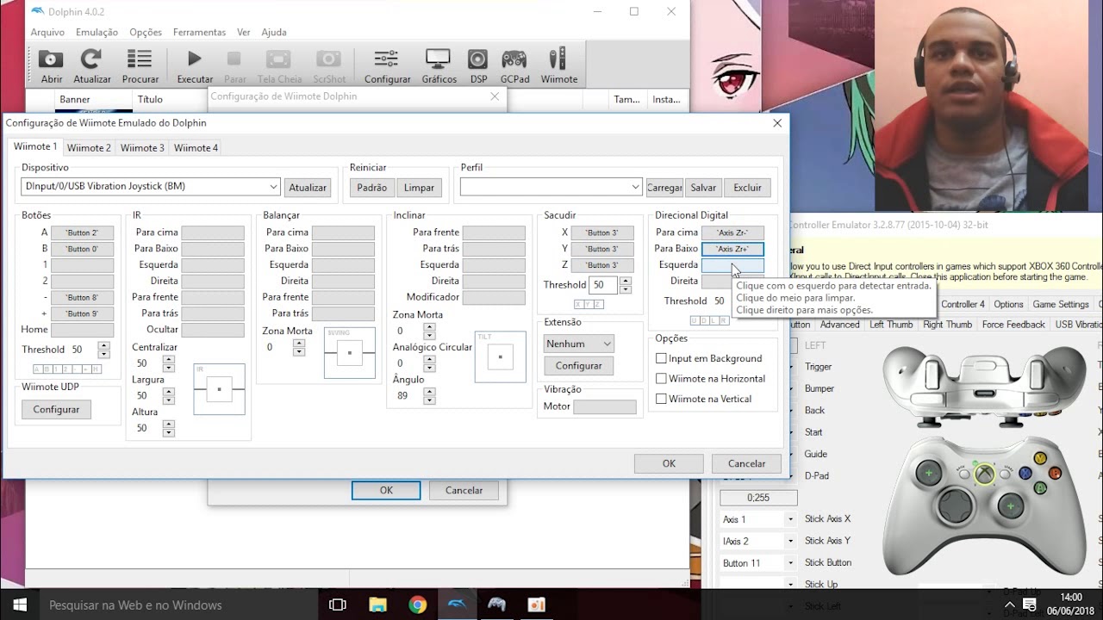Open the Axis 1 Stick Axis X dropdown

pyautogui.click(x=758, y=519)
